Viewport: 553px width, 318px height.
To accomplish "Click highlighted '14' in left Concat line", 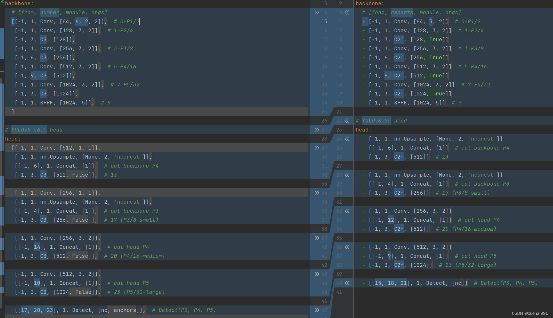I will pos(37,247).
